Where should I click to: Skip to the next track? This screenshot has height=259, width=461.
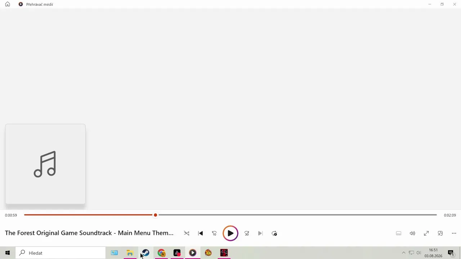coord(260,233)
